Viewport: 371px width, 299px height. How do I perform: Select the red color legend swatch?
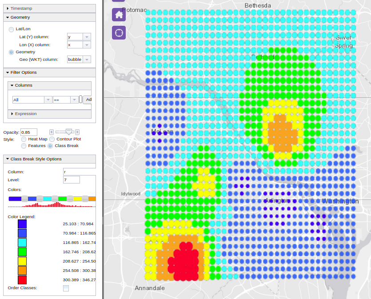[x=22, y=280]
